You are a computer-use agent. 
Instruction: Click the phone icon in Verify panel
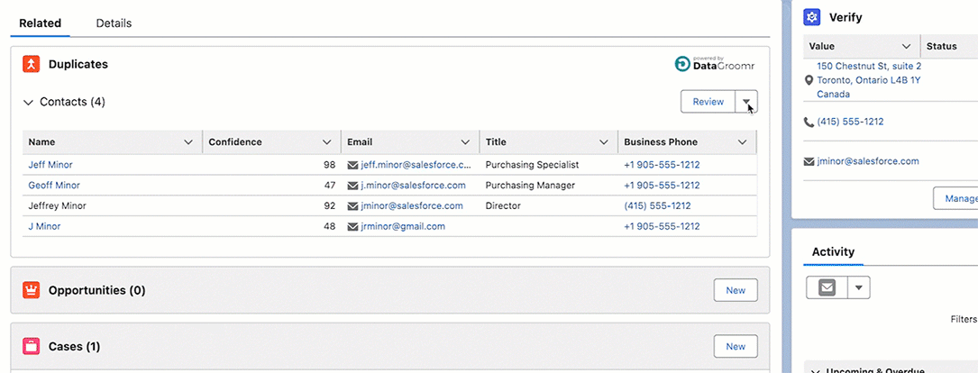tap(809, 122)
